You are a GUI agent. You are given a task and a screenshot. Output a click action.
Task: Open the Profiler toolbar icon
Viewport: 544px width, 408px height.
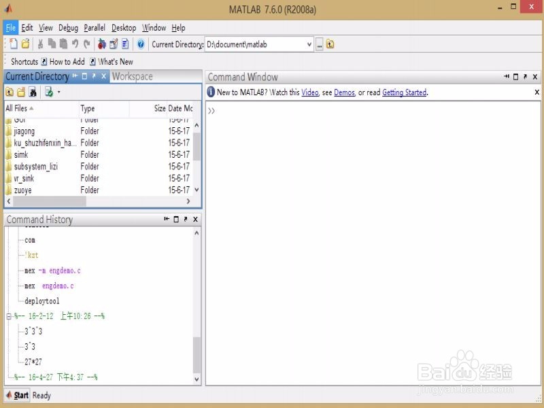point(125,44)
